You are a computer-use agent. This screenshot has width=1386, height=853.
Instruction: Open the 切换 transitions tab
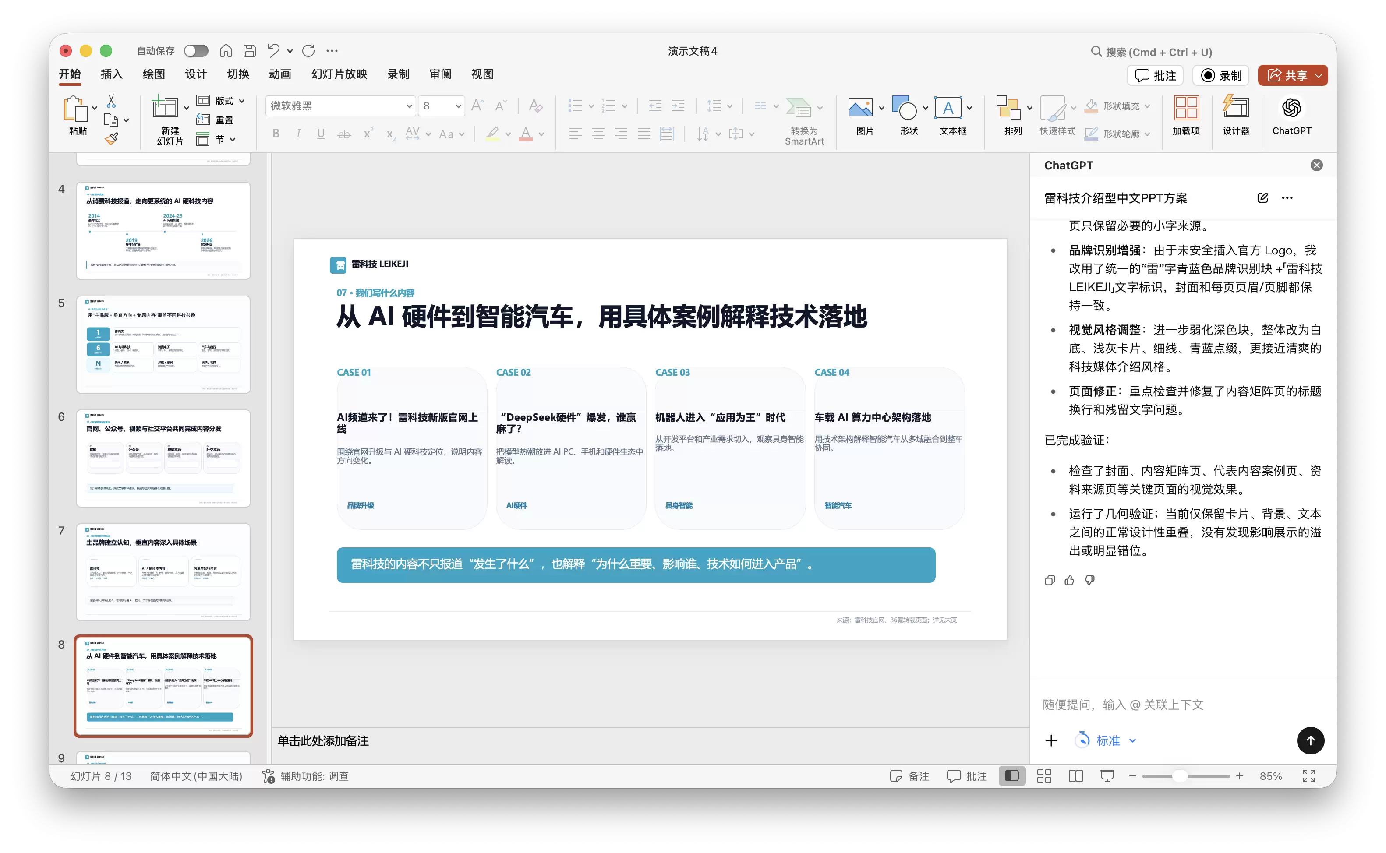237,74
